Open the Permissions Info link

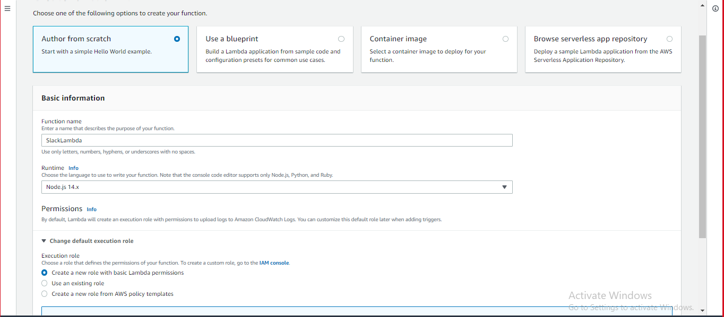click(x=92, y=210)
